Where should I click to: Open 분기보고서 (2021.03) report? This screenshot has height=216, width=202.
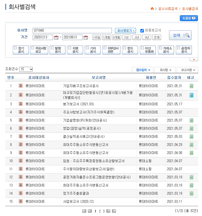pyautogui.click(x=78, y=104)
